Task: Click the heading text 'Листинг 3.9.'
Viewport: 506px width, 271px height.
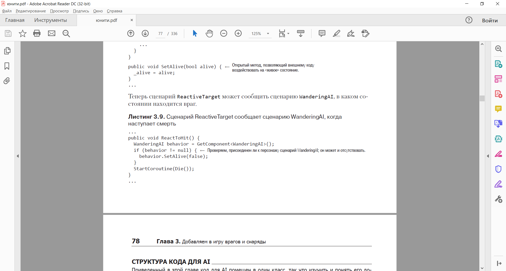Action: click(146, 117)
